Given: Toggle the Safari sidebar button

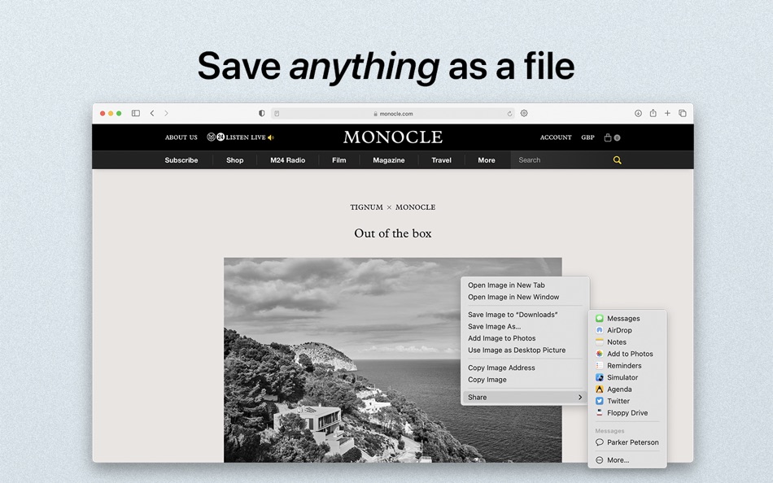Looking at the screenshot, I should tap(136, 113).
